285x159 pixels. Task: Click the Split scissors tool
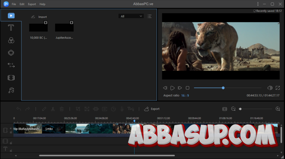coord(53,109)
